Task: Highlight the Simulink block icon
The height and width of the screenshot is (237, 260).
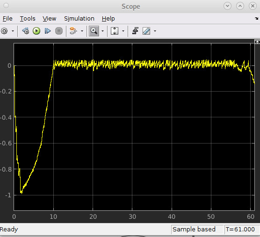Action: click(x=73, y=31)
